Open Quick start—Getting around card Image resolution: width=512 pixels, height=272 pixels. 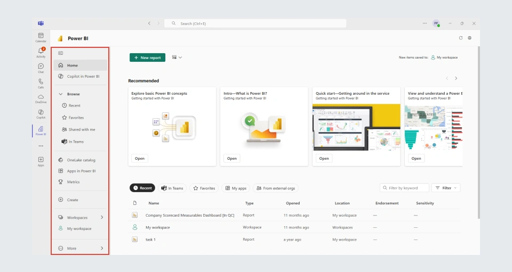point(324,158)
